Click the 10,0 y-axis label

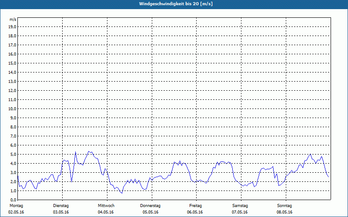coord(12,109)
